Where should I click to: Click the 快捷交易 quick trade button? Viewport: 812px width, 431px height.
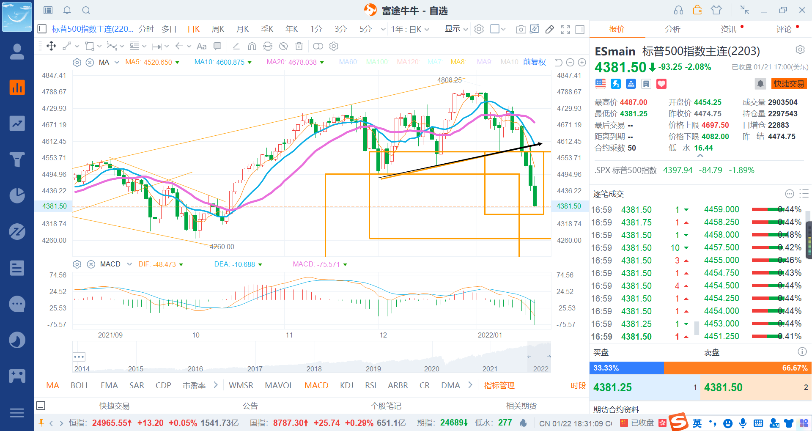click(789, 84)
